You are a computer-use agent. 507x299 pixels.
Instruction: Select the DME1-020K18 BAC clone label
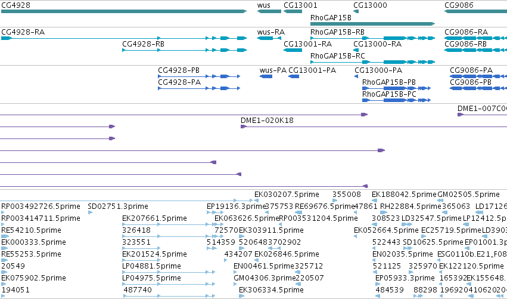pos(267,121)
